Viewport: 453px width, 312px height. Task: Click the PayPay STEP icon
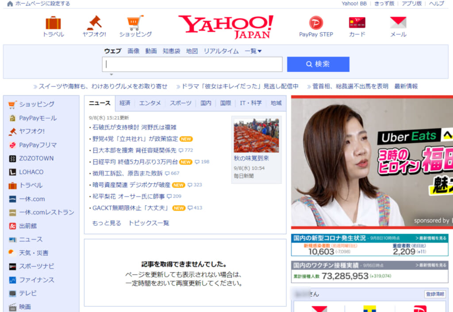tap(316, 23)
